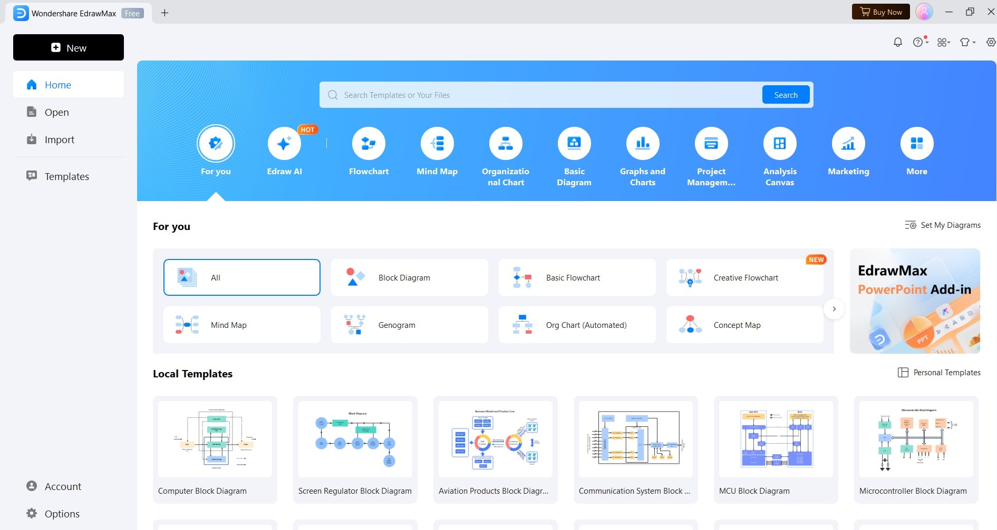Open the help question mark dropdown
The height and width of the screenshot is (530, 997).
pos(921,42)
